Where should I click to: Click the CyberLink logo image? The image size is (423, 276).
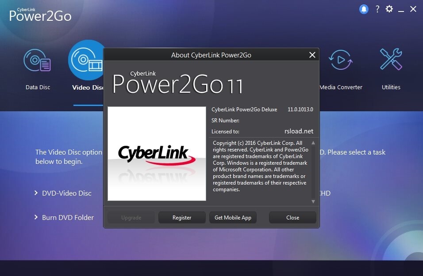coord(157,154)
